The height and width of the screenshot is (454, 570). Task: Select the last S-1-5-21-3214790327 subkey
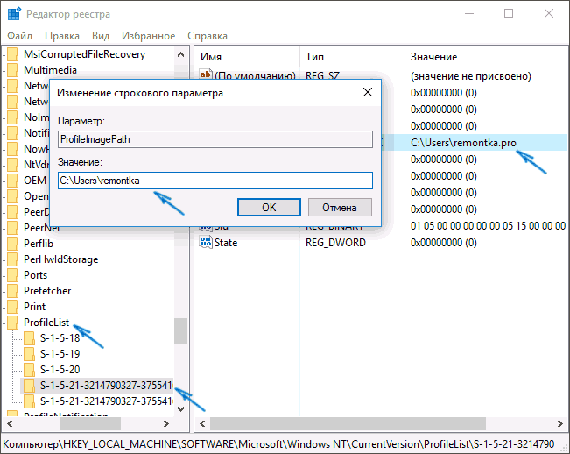pos(105,401)
